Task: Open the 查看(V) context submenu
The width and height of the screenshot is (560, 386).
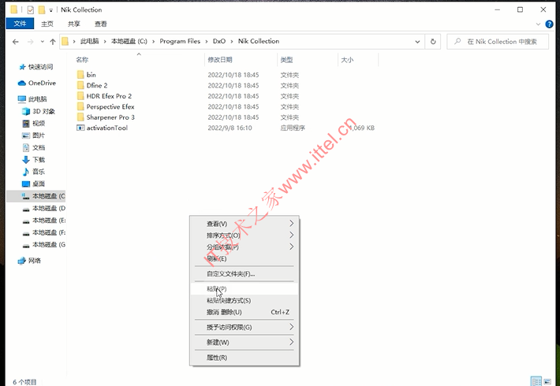Action: tap(245, 224)
